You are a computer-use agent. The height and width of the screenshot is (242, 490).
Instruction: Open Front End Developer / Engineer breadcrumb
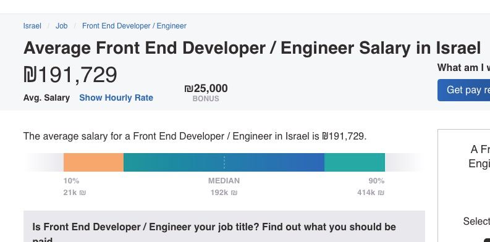[x=134, y=26]
